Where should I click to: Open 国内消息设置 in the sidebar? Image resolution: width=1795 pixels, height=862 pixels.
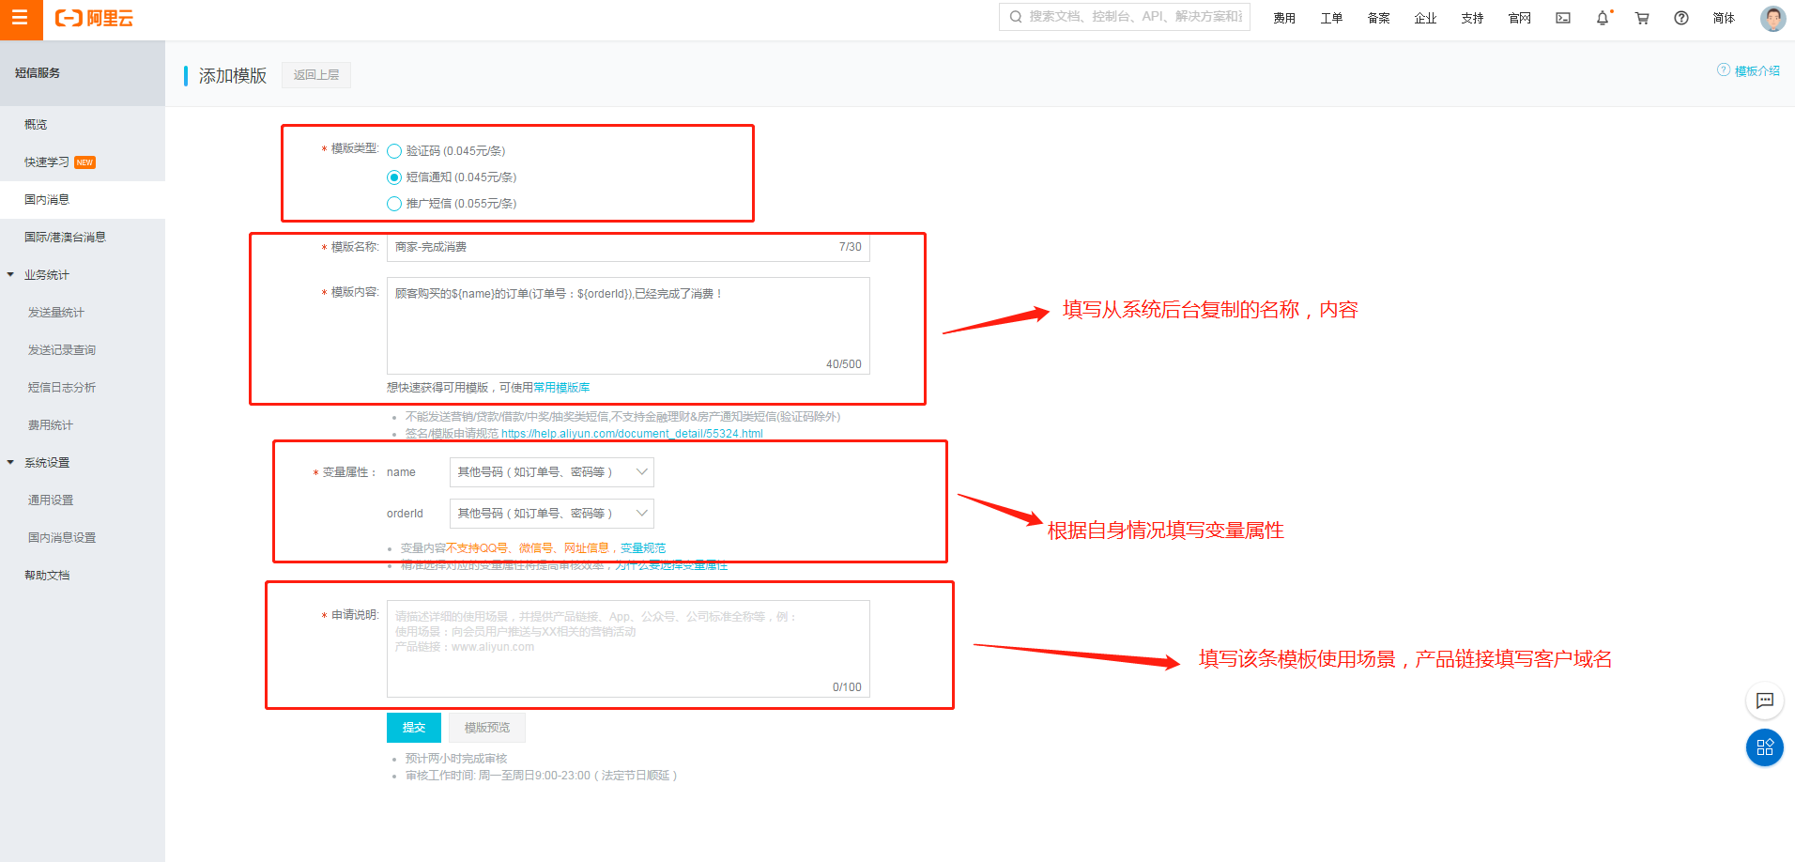click(62, 538)
